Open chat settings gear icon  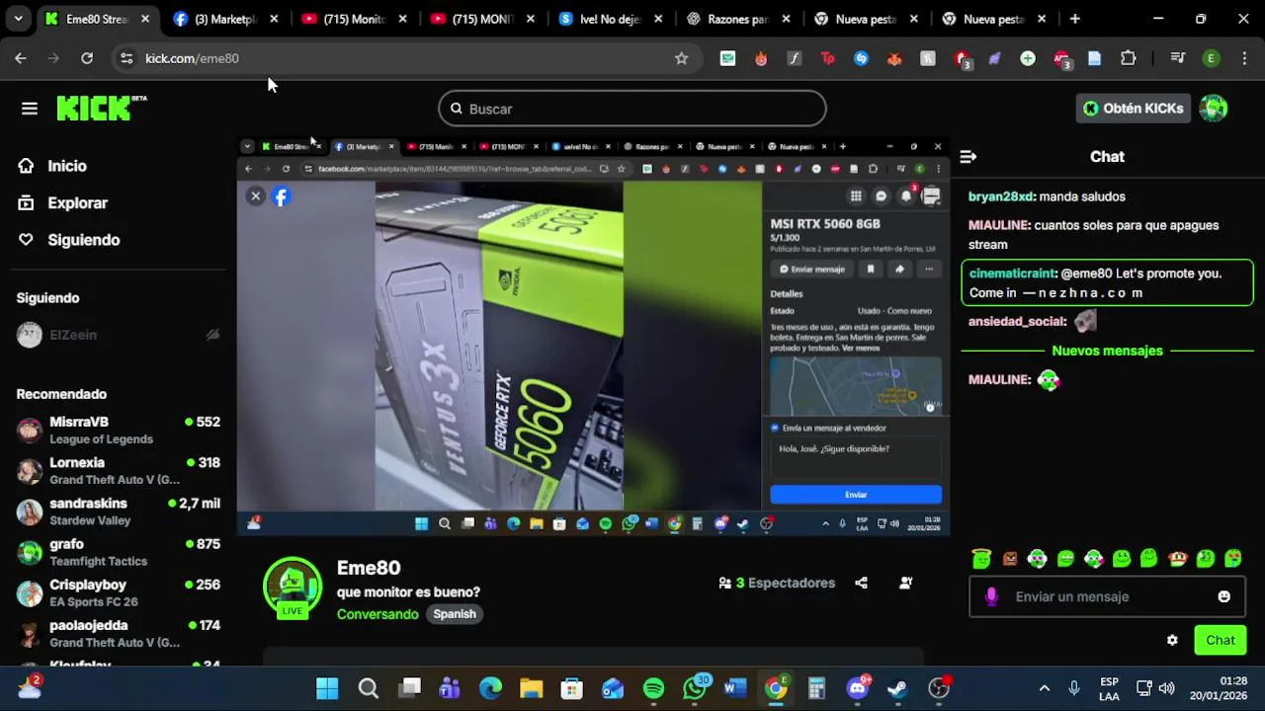(1172, 640)
